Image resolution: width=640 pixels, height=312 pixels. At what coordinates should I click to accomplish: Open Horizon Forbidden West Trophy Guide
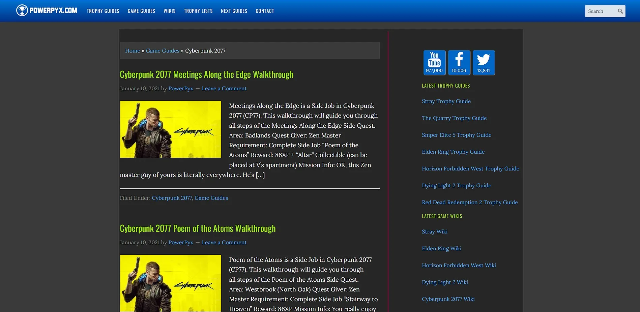pos(470,168)
